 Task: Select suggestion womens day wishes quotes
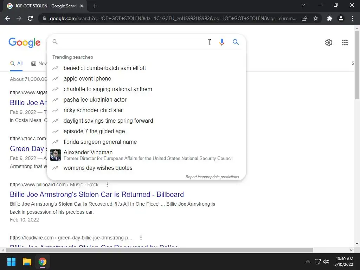(146, 168)
